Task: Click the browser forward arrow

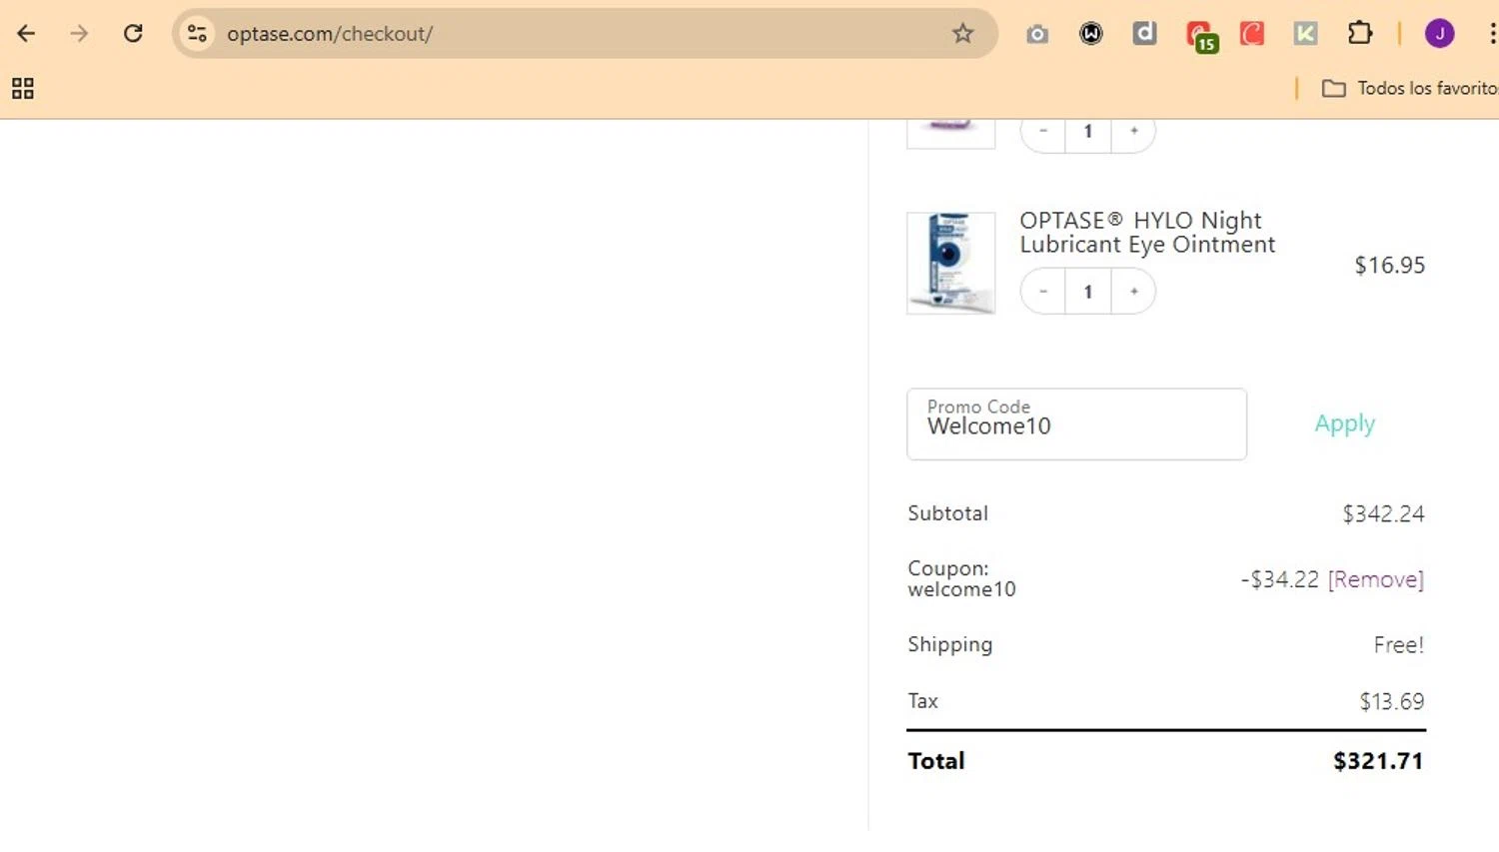Action: click(x=79, y=33)
